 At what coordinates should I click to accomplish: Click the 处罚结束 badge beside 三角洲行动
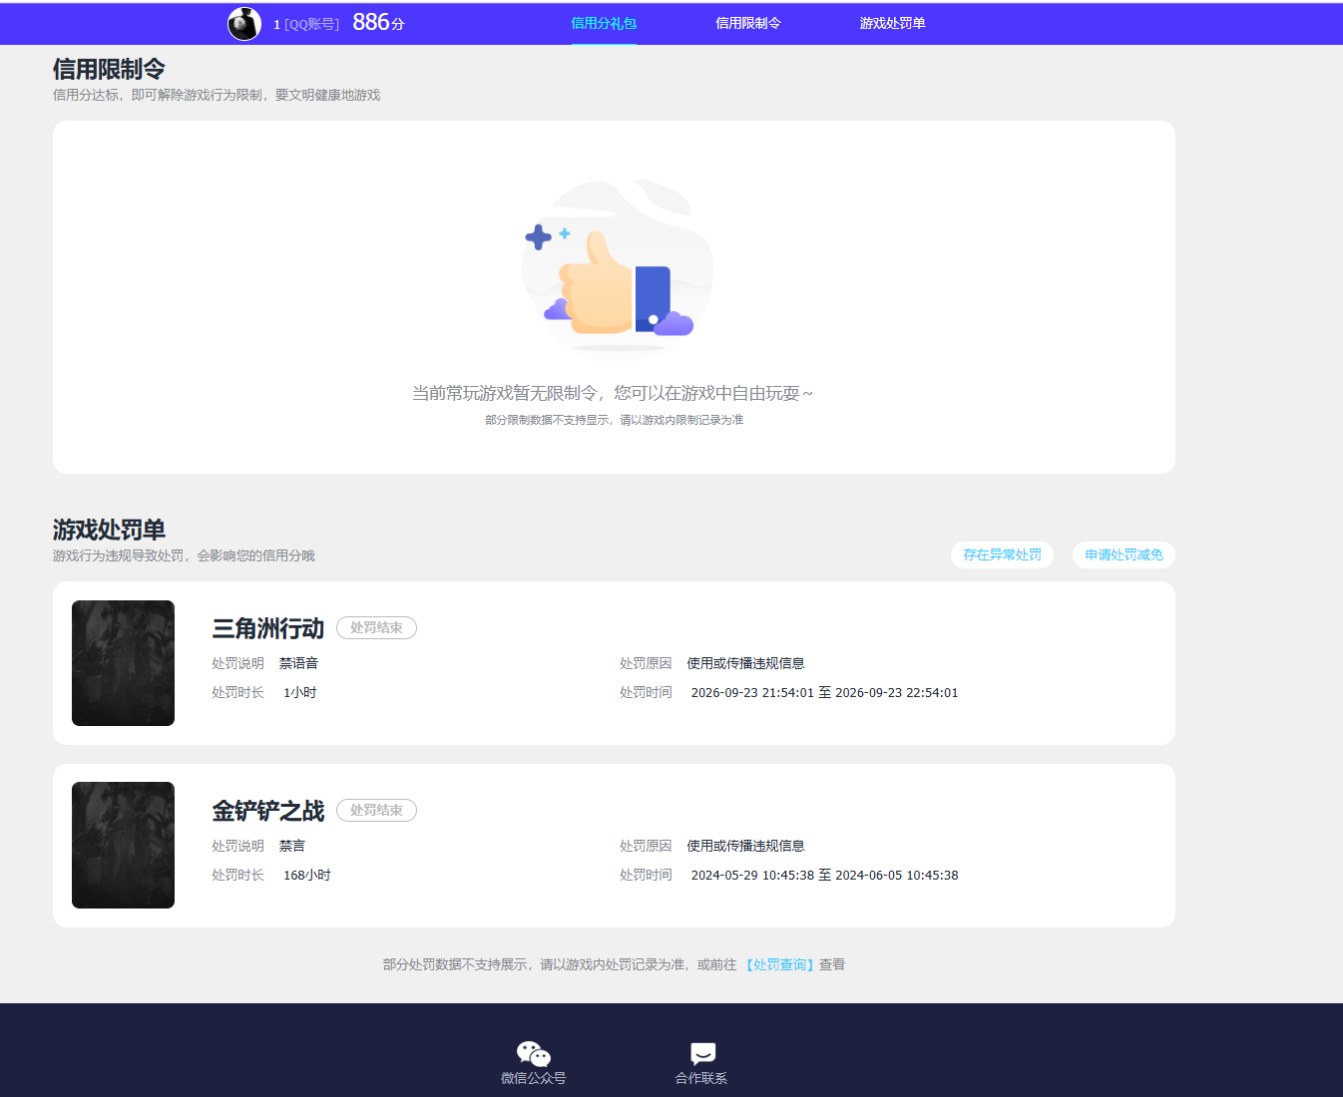click(376, 627)
